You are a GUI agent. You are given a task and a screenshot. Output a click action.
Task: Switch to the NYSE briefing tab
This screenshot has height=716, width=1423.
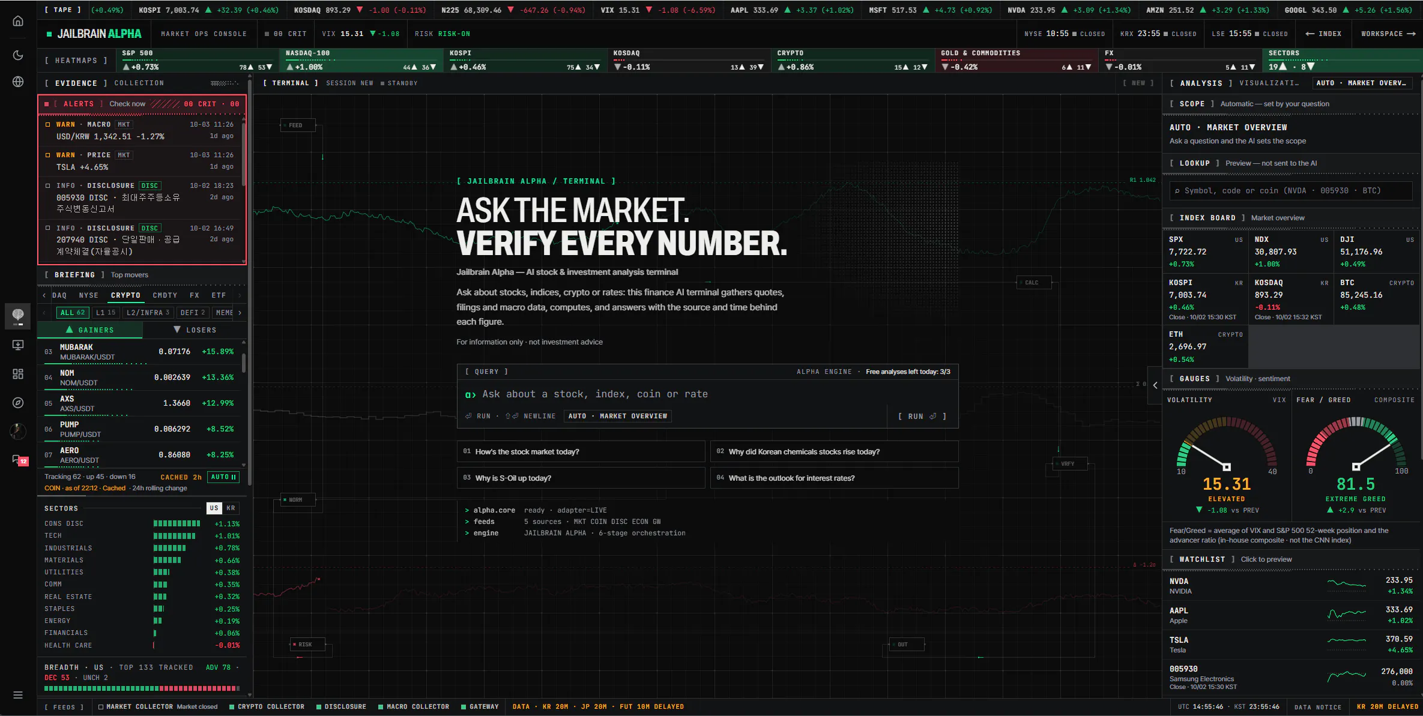click(x=88, y=295)
